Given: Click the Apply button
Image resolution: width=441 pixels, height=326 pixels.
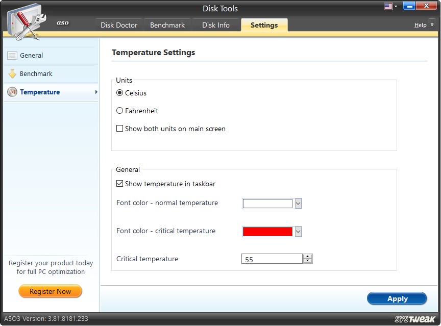Looking at the screenshot, I should (397, 298).
